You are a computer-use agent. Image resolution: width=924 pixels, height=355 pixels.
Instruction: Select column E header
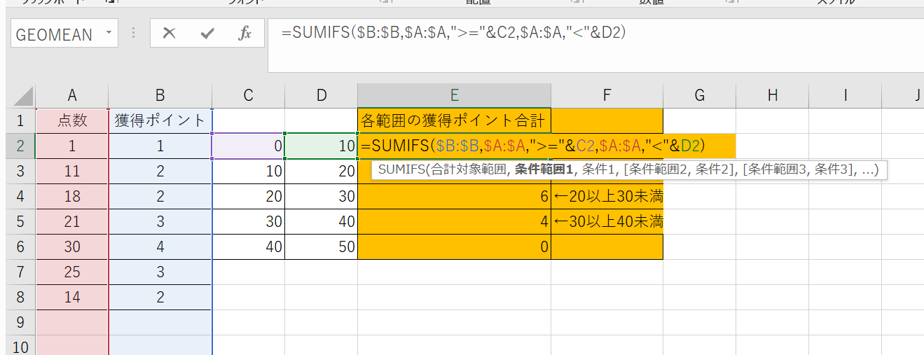pyautogui.click(x=454, y=96)
